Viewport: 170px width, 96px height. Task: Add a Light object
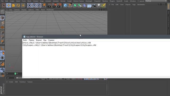click(99, 5)
